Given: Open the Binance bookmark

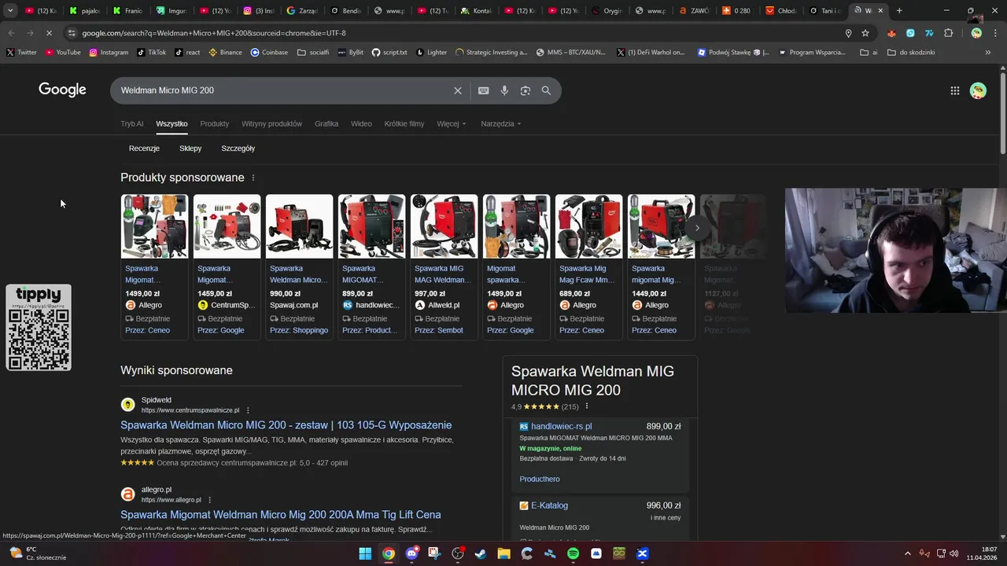Looking at the screenshot, I should coord(226,52).
